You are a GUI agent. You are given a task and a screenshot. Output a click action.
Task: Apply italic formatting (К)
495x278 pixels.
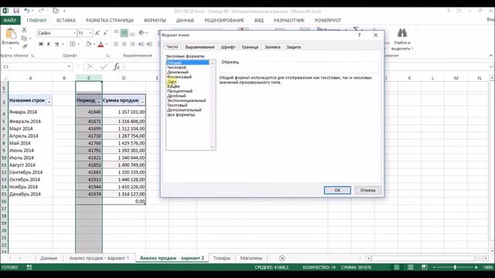(x=49, y=44)
